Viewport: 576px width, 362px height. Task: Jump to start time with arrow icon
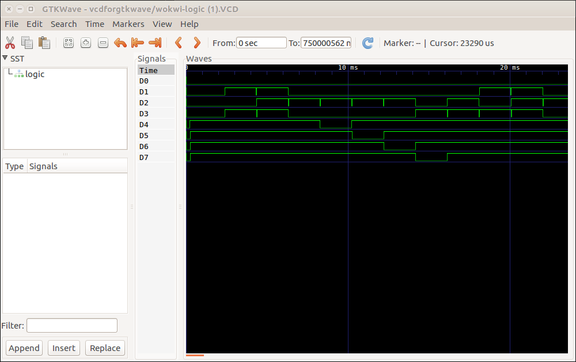click(137, 43)
